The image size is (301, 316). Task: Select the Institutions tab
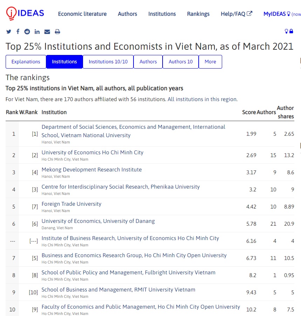click(64, 62)
